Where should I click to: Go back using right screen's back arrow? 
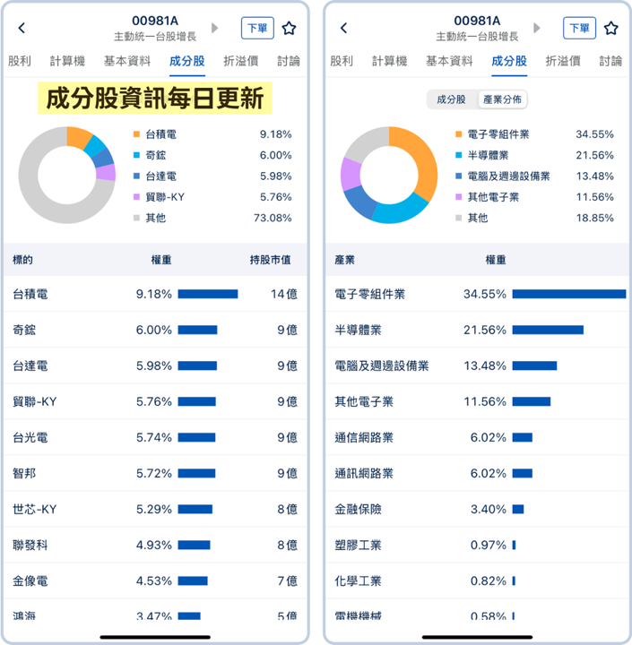pos(344,28)
